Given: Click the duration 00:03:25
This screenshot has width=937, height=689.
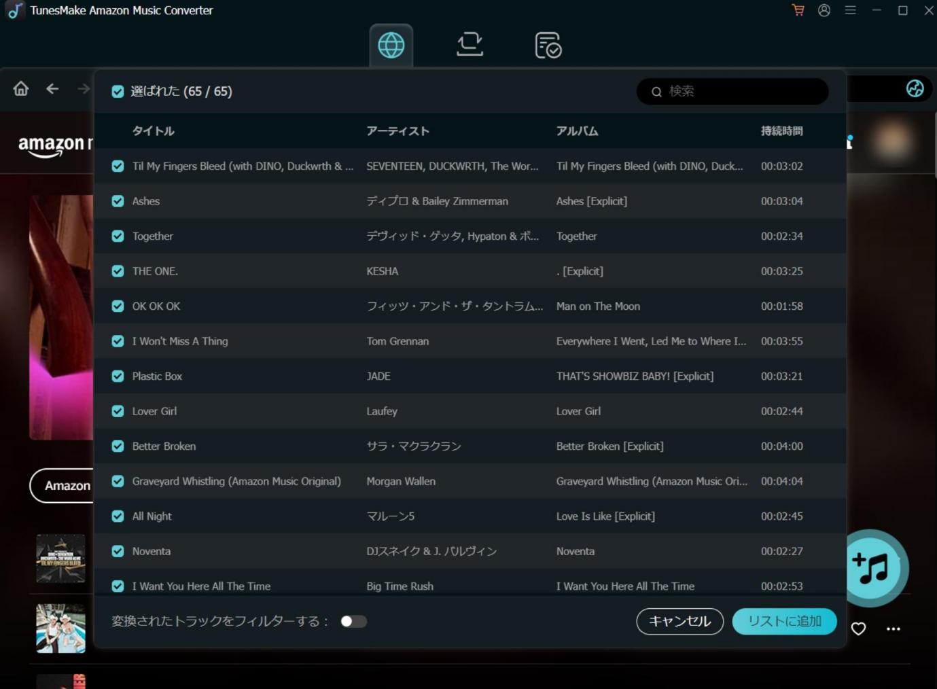Looking at the screenshot, I should pyautogui.click(x=781, y=271).
